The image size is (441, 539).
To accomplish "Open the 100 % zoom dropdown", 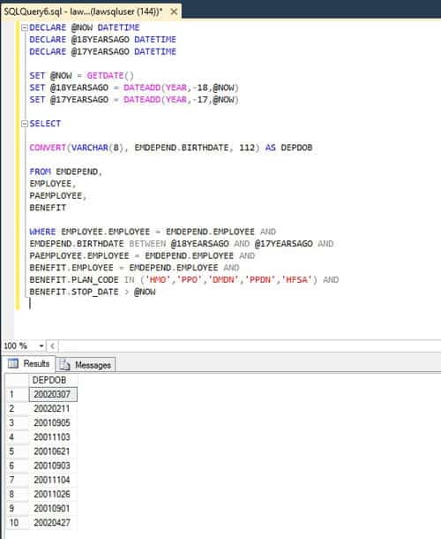I will [x=41, y=345].
